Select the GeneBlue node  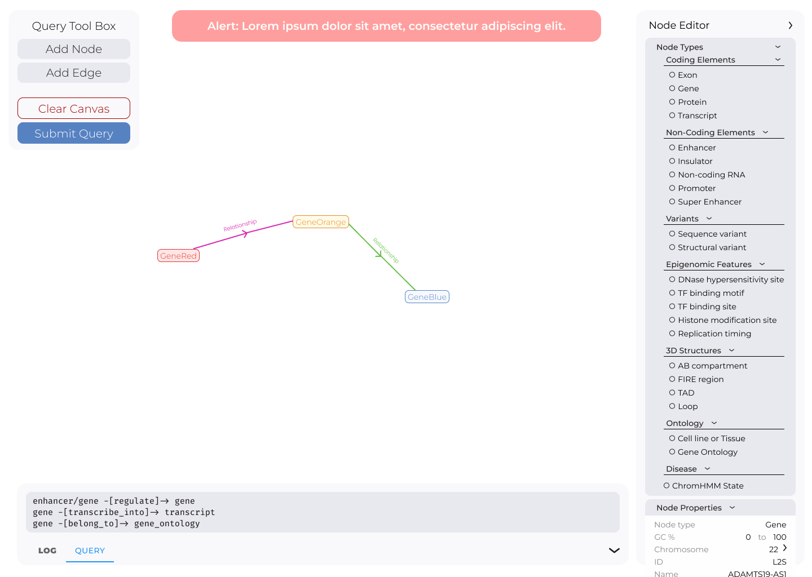pos(427,297)
